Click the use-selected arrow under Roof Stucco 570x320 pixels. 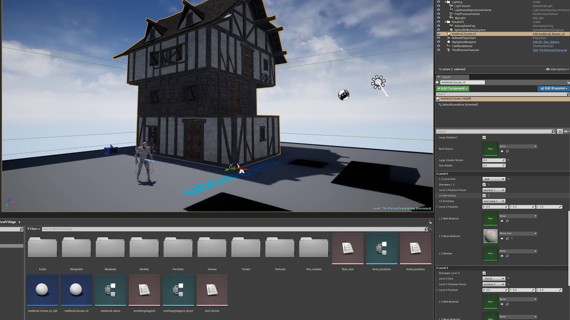pyautogui.click(x=502, y=151)
